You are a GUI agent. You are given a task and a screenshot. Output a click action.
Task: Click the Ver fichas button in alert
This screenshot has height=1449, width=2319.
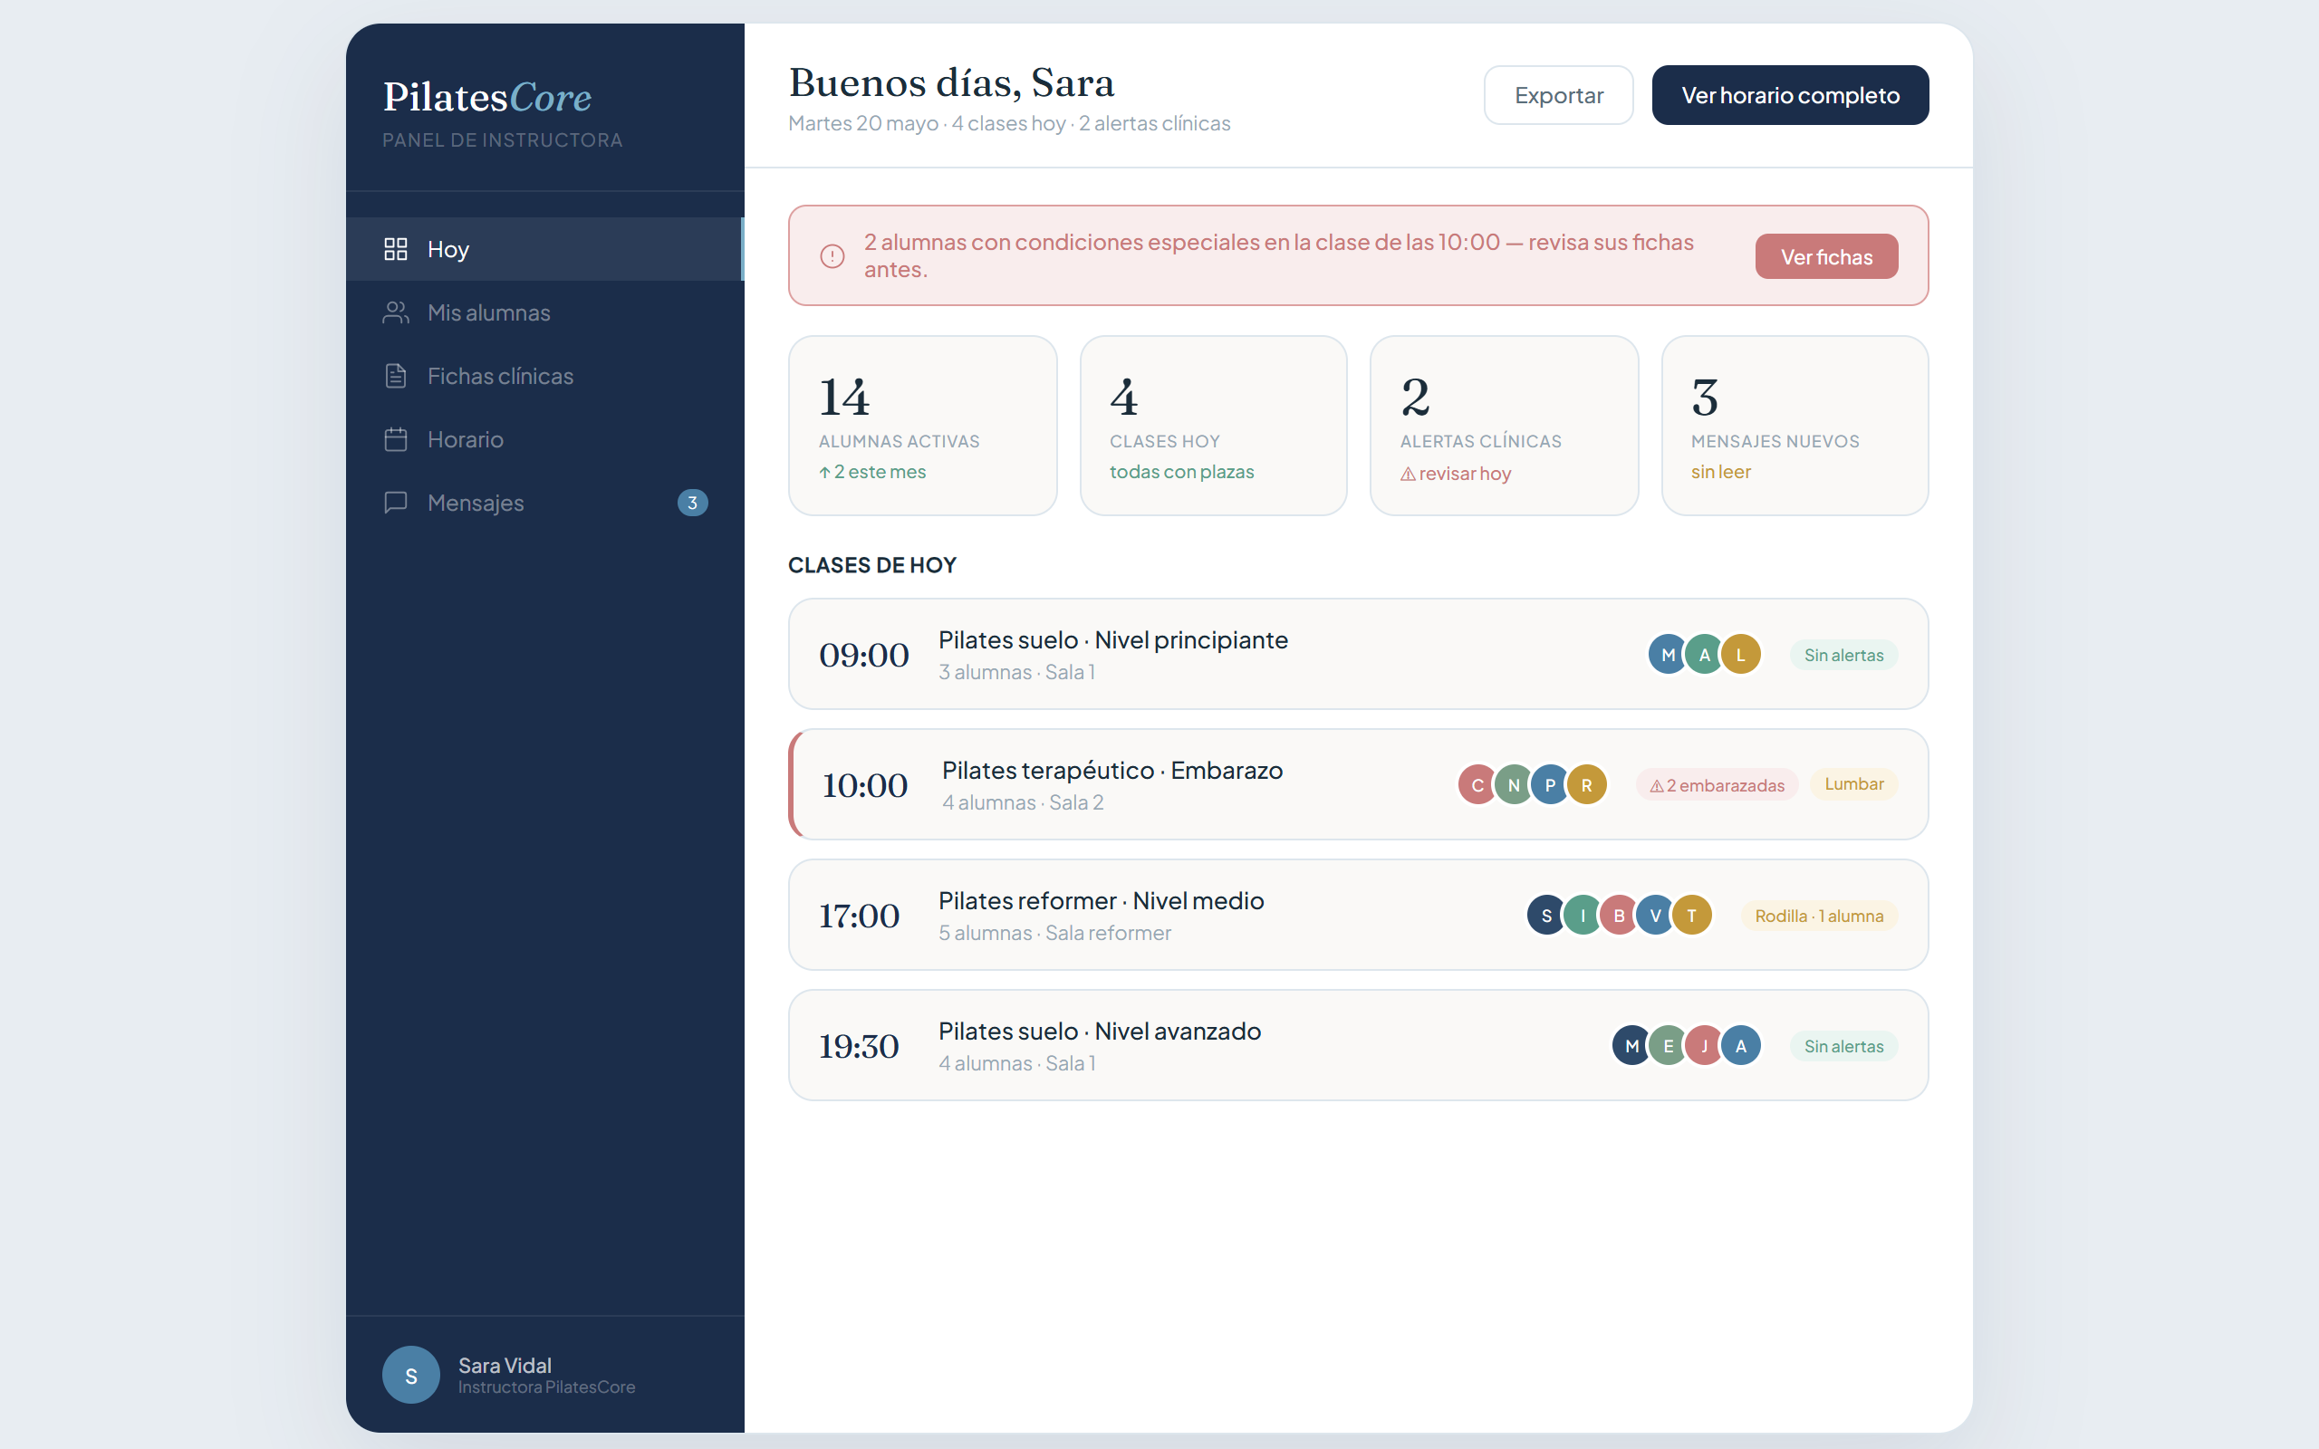[x=1826, y=257]
